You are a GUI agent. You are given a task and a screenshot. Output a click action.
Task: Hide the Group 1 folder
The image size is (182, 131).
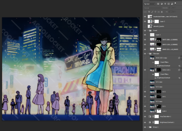pos(145,127)
